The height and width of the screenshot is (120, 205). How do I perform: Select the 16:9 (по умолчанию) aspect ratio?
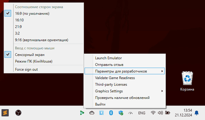click(44, 14)
